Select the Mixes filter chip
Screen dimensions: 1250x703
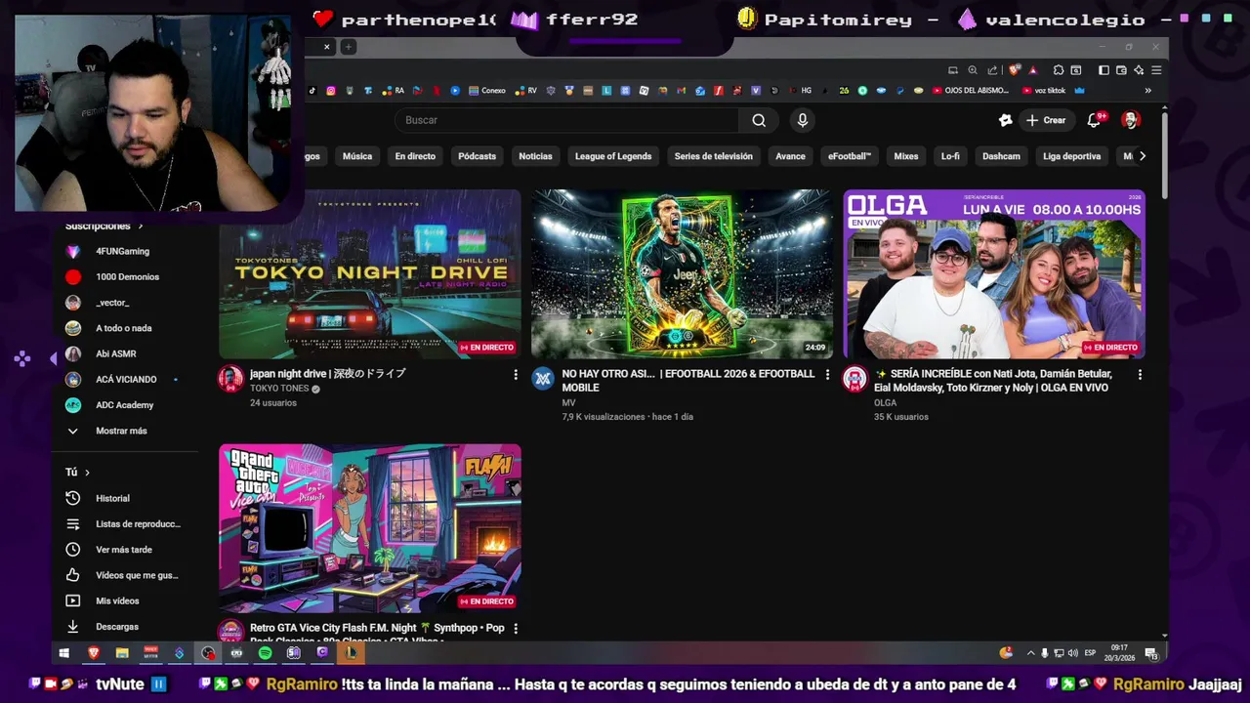[906, 156]
